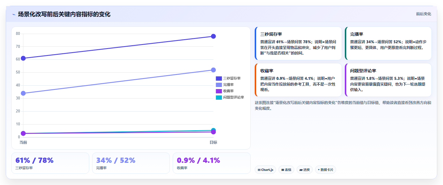Click the 61% / 78% stat tile
Viewport: 443px width, 185px height.
[50, 163]
